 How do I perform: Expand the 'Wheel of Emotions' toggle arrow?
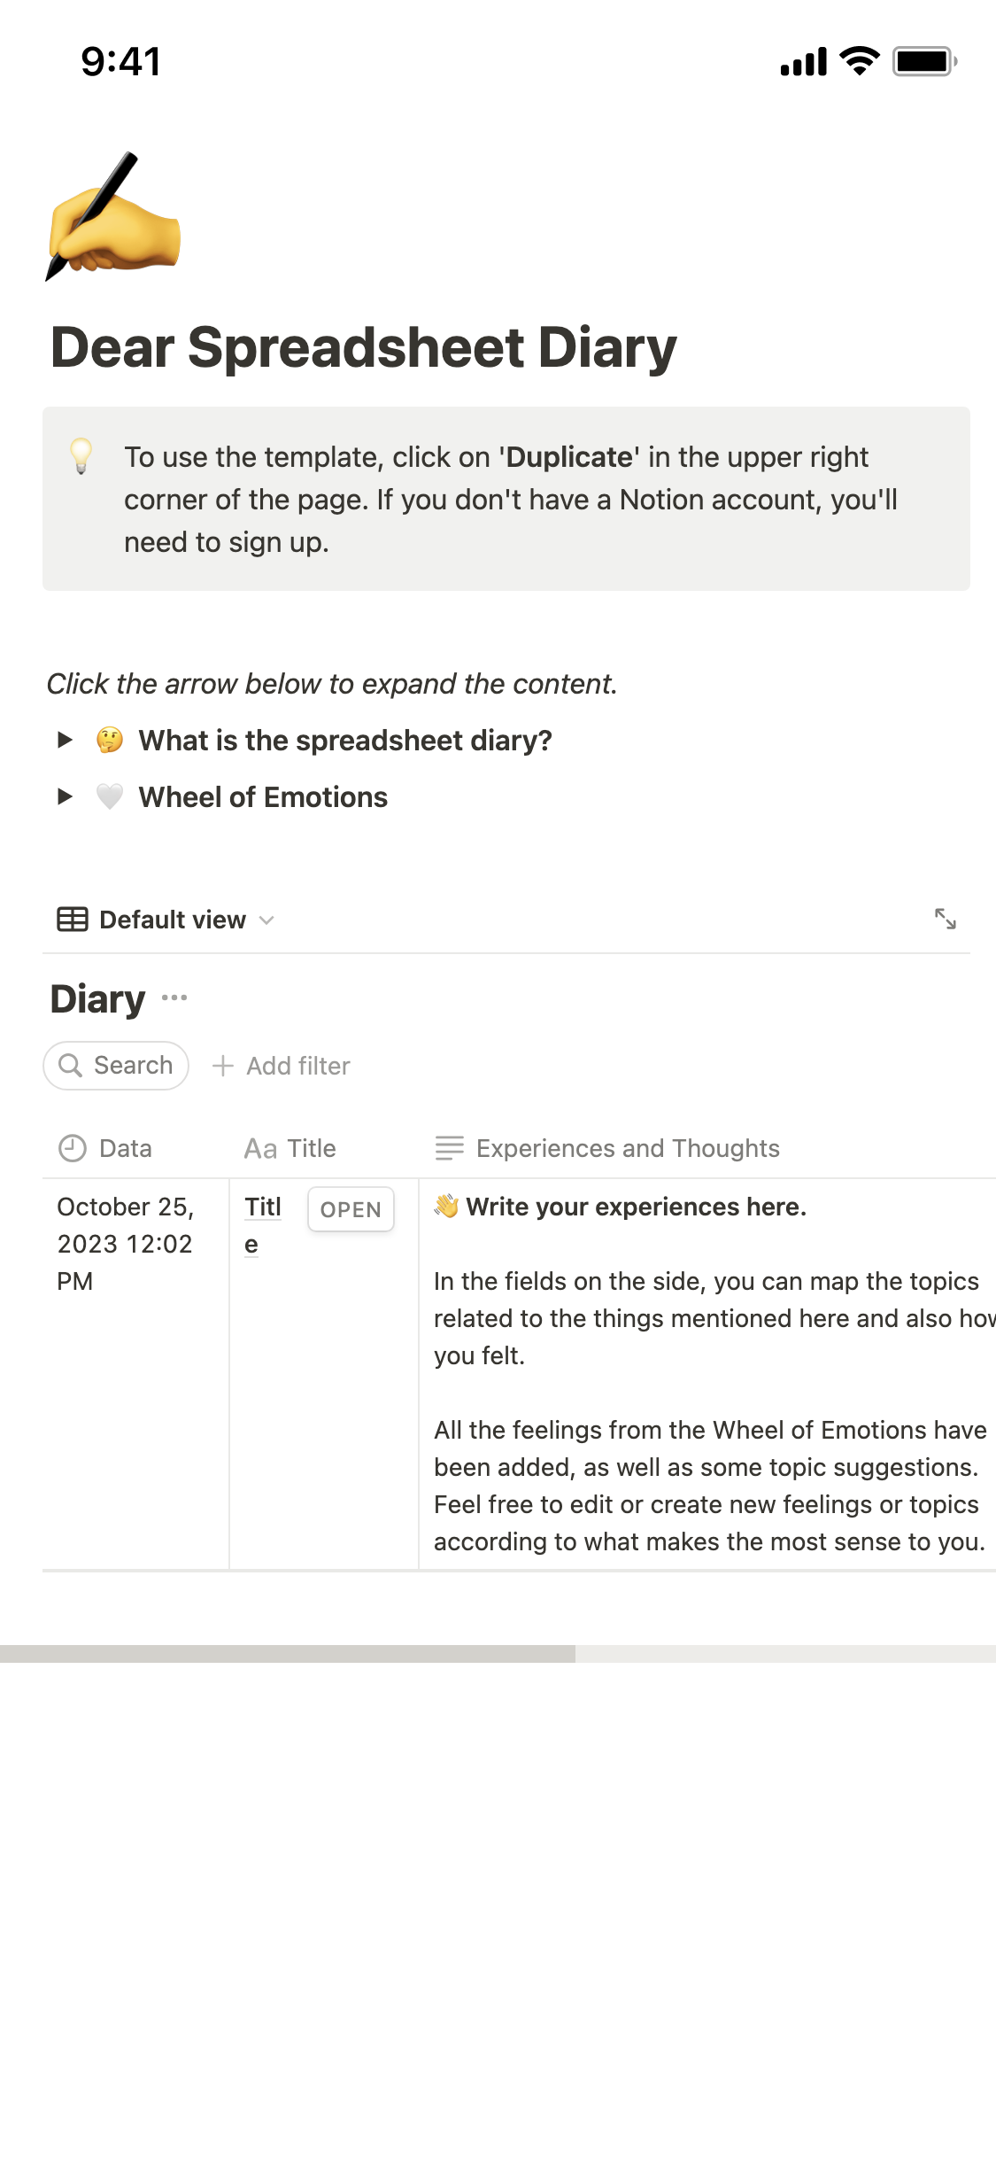pos(65,796)
